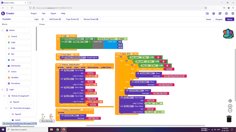Open the backpack icon in the viewer
Image resolution: width=236 pixels, height=132 pixels.
[228, 34]
